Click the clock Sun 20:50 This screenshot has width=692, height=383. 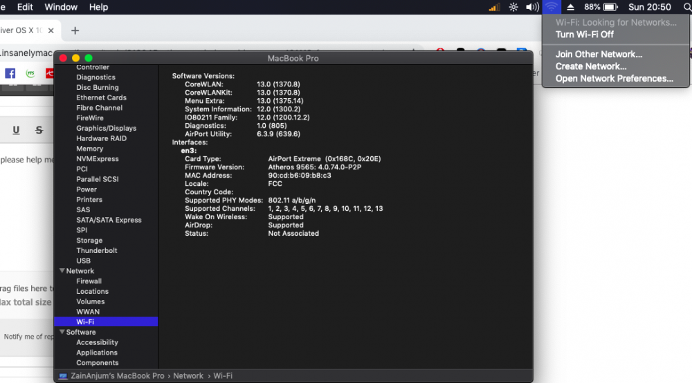tap(650, 7)
